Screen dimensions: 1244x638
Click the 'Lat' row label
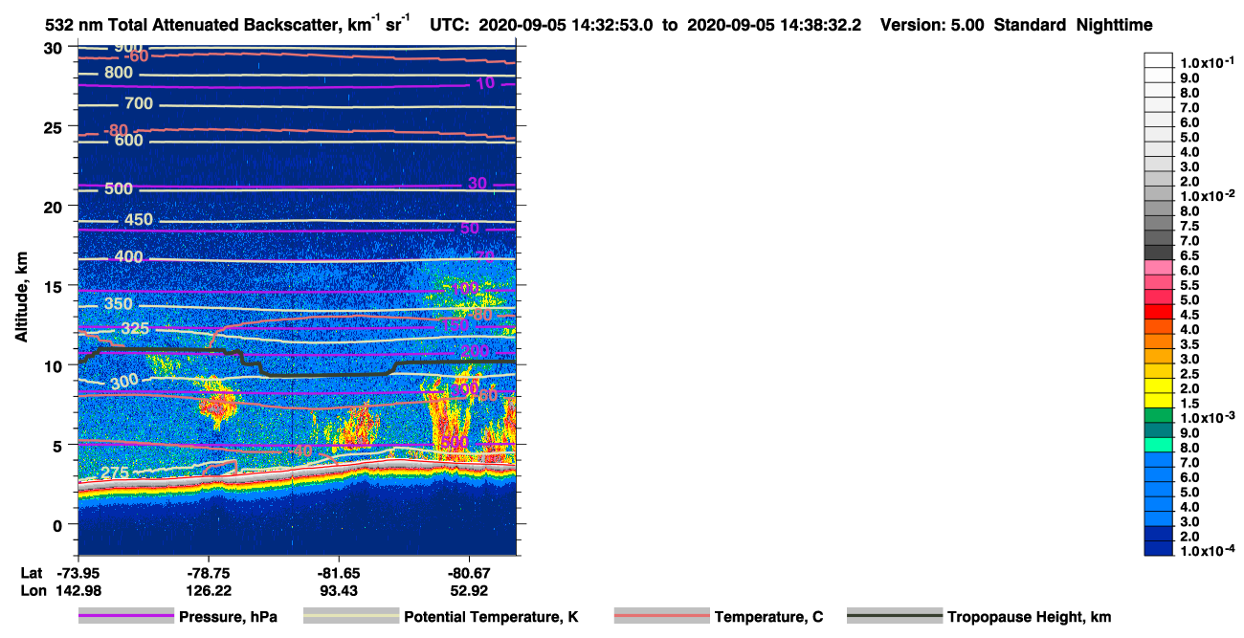pyautogui.click(x=32, y=572)
